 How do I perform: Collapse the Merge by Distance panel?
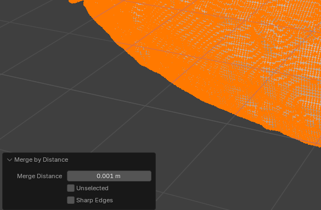tap(9, 160)
